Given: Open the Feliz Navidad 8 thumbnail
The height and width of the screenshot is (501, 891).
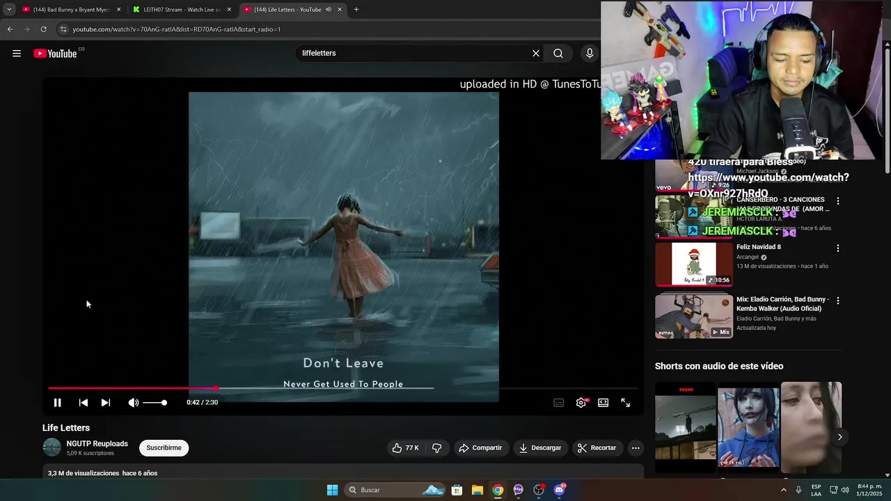Looking at the screenshot, I should tap(694, 264).
